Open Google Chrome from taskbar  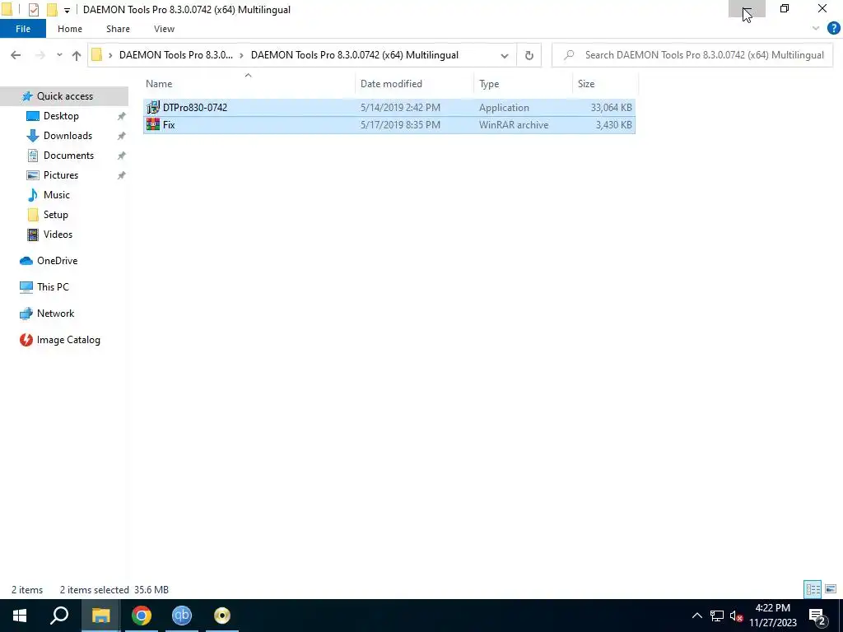coord(142,616)
